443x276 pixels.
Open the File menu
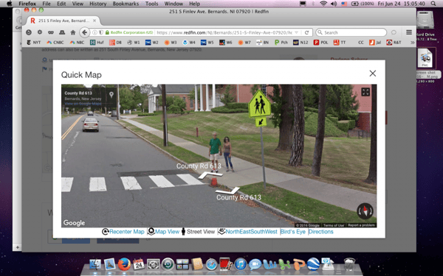point(47,4)
